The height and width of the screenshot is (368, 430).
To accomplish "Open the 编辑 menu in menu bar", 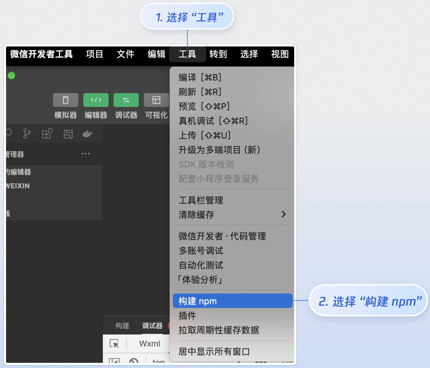I will tap(156, 54).
